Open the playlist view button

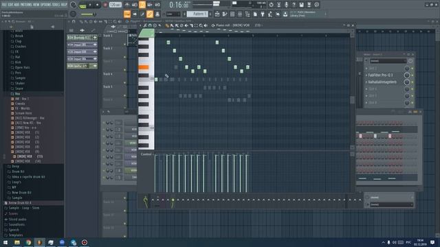[x=217, y=14]
